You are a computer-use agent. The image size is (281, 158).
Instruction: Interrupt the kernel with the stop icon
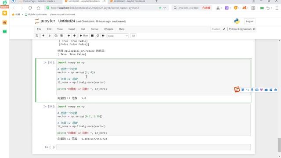(x=92, y=36)
